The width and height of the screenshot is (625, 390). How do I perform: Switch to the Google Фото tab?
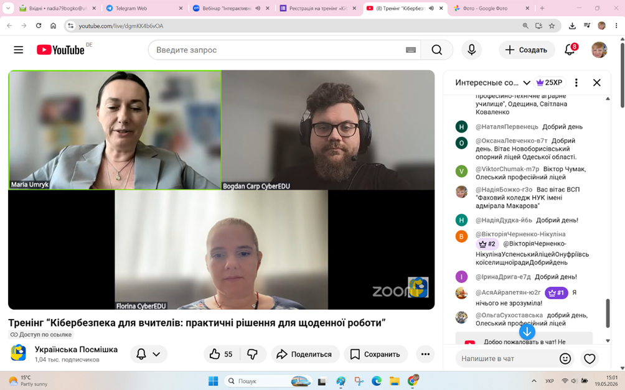pos(491,8)
